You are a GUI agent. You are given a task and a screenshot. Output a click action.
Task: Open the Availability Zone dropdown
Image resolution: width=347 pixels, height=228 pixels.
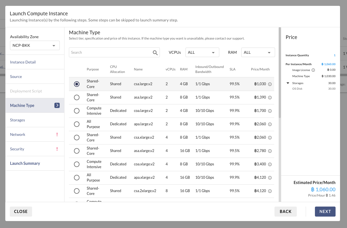click(x=35, y=46)
